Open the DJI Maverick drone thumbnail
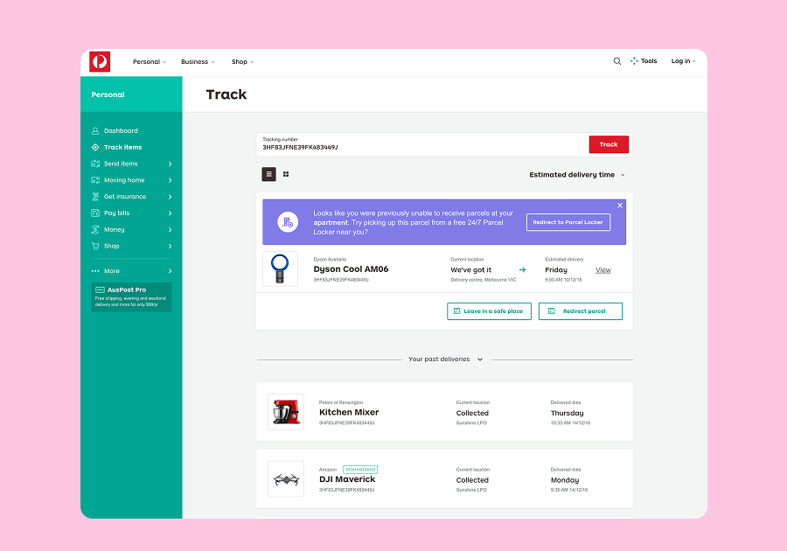787x551 pixels. [286, 479]
